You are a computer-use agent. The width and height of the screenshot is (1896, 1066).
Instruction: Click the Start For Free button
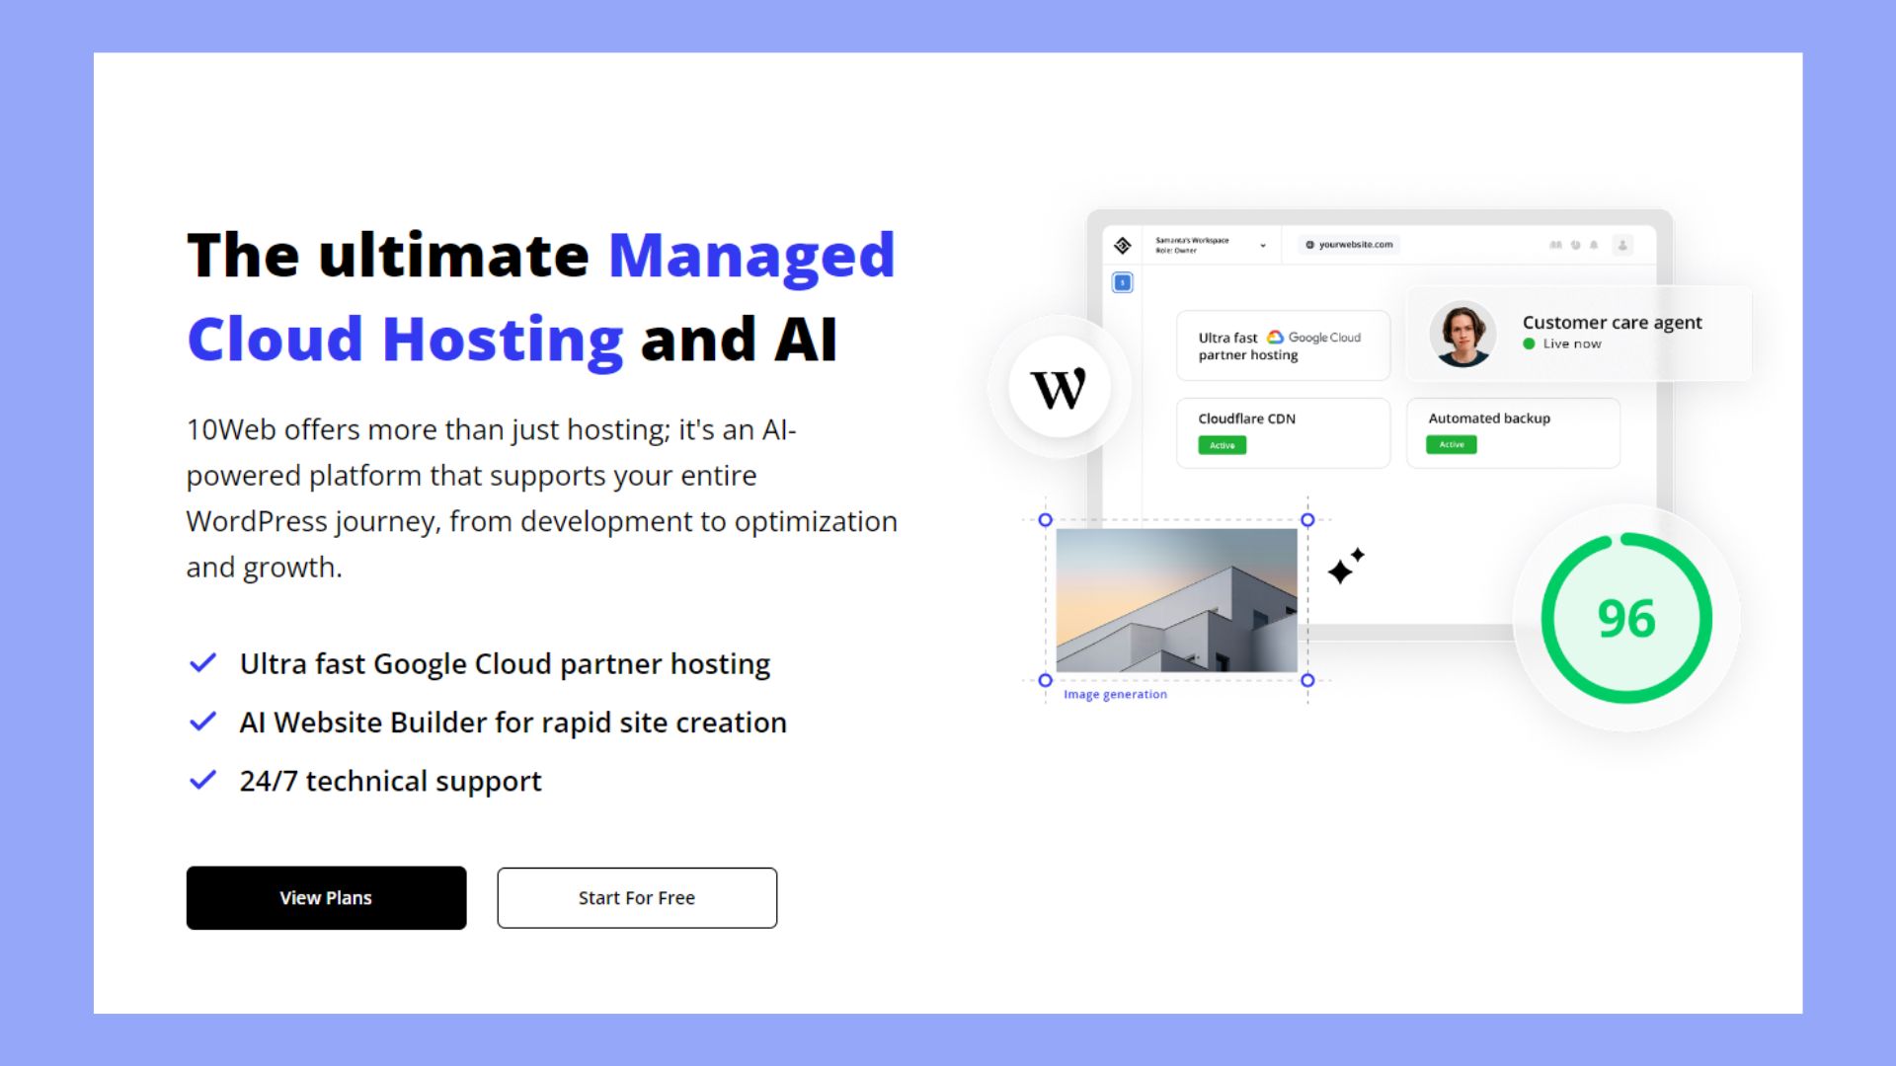point(637,898)
